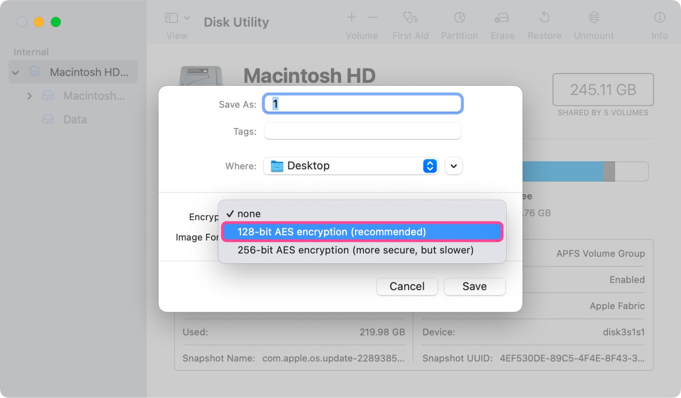Viewport: 681px width, 398px height.
Task: Click the Desktop folder icon
Action: click(277, 166)
